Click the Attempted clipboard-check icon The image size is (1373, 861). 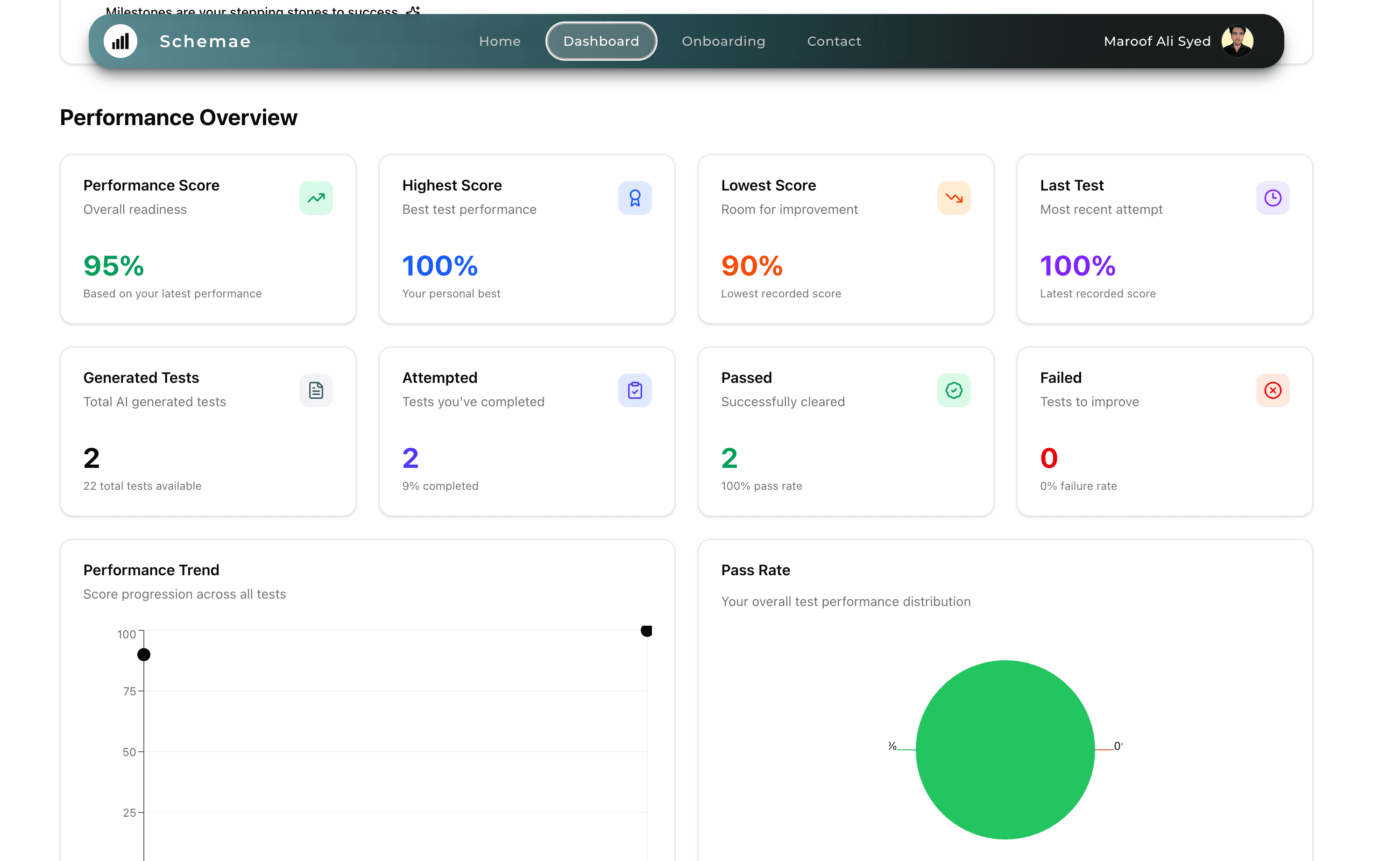click(x=635, y=390)
